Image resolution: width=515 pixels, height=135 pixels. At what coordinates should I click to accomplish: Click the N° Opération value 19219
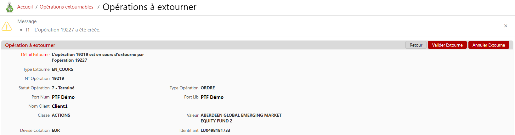point(58,79)
